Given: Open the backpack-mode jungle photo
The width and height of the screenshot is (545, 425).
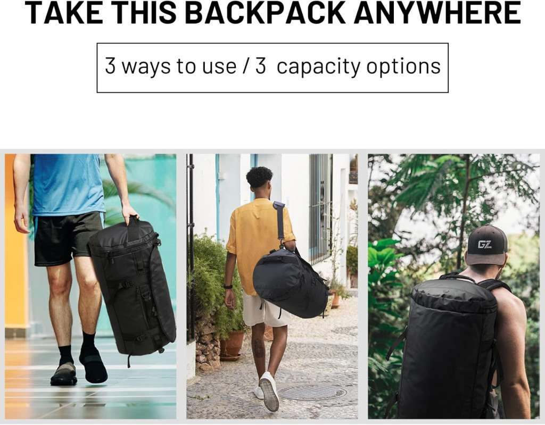Looking at the screenshot, I should [454, 286].
